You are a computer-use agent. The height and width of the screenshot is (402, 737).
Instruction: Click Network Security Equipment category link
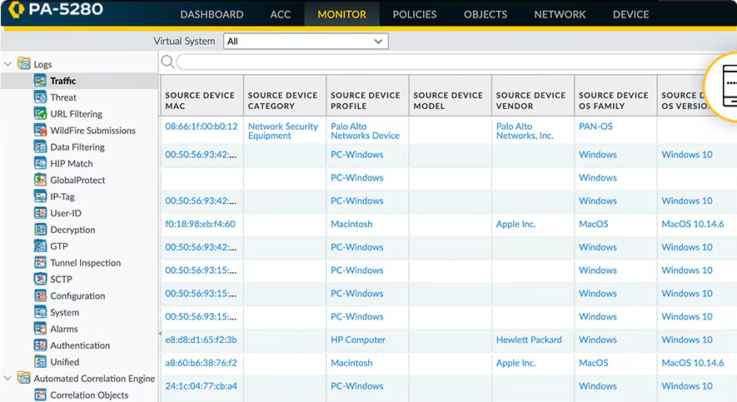click(283, 131)
